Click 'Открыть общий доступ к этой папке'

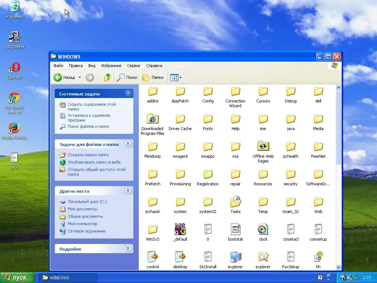[x=96, y=172]
